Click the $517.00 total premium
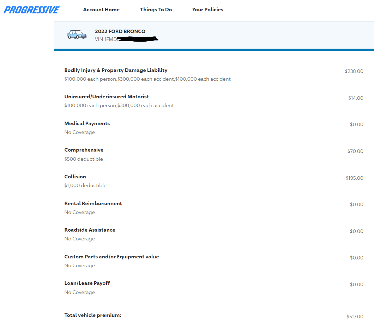The height and width of the screenshot is (325, 374). [355, 317]
